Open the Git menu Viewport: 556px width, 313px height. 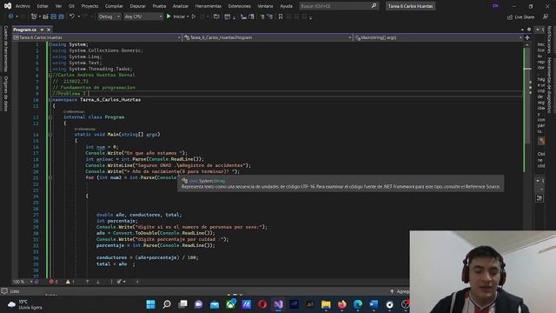[x=71, y=6]
